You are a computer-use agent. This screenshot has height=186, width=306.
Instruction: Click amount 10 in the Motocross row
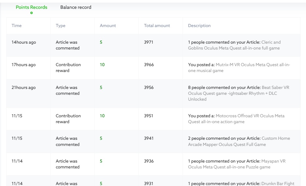pos(102,116)
